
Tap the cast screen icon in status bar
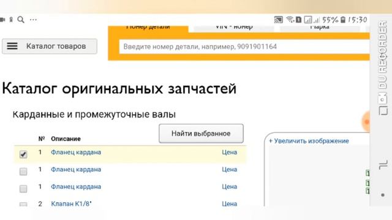click(x=279, y=20)
